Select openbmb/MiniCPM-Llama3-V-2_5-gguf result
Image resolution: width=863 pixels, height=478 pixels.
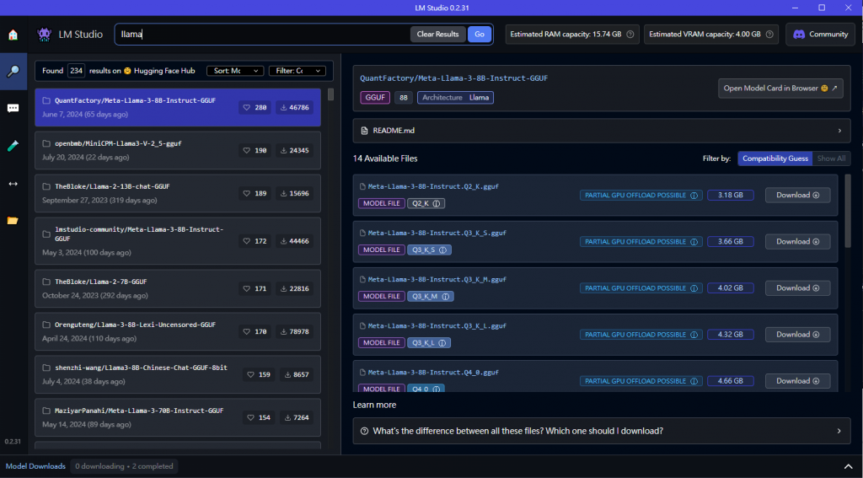click(x=178, y=150)
